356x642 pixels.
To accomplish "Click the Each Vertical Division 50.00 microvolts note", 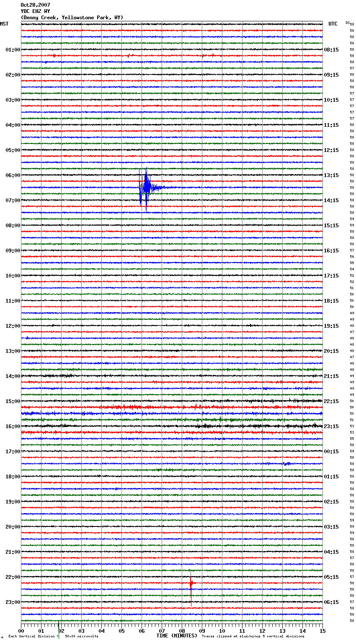I will (x=54, y=637).
